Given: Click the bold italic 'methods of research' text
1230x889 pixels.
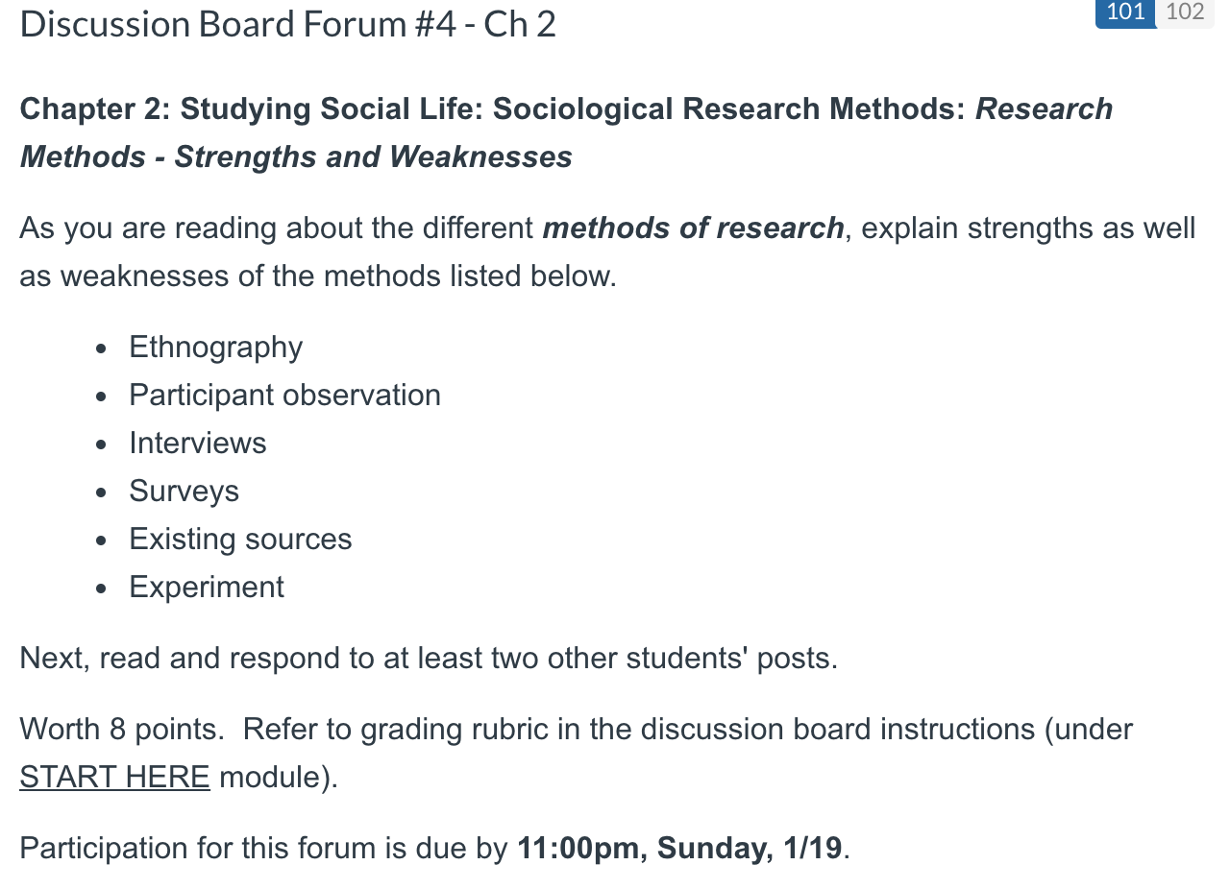Looking at the screenshot, I should (x=693, y=228).
